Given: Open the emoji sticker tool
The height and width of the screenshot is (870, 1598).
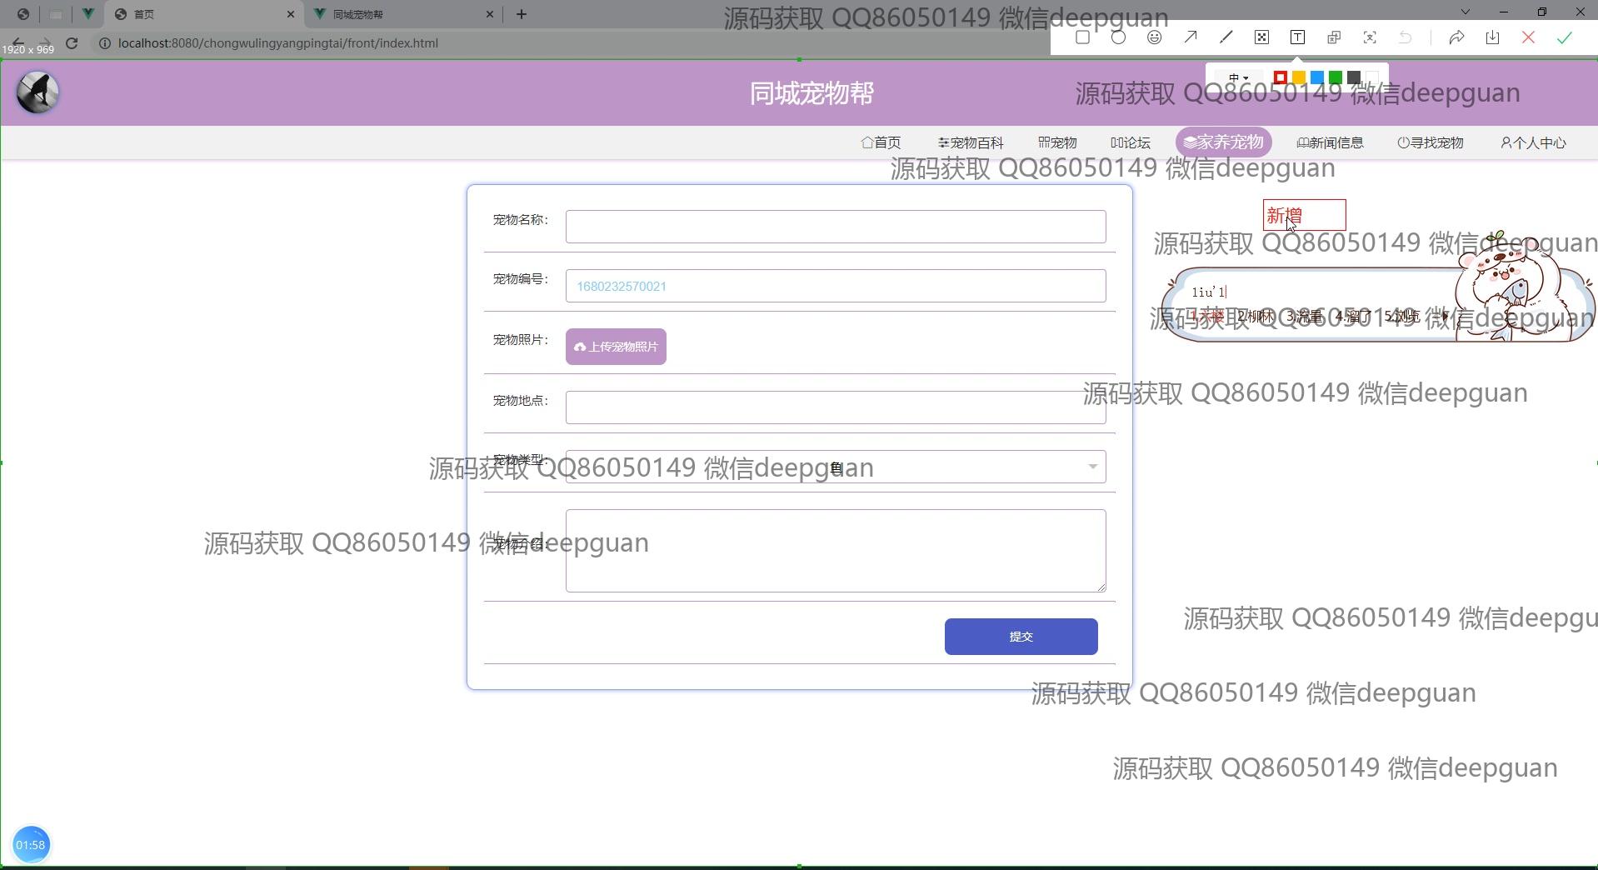Looking at the screenshot, I should pyautogui.click(x=1154, y=37).
